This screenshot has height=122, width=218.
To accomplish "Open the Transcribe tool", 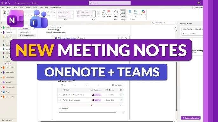I will 136,13.
